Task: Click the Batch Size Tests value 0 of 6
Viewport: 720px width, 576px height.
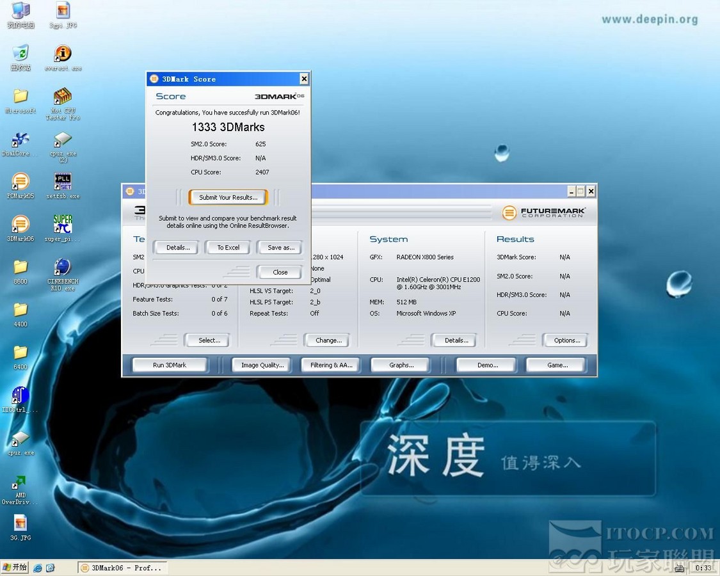Action: coord(219,313)
